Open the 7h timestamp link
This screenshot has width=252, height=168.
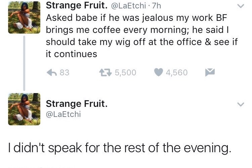(156, 6)
